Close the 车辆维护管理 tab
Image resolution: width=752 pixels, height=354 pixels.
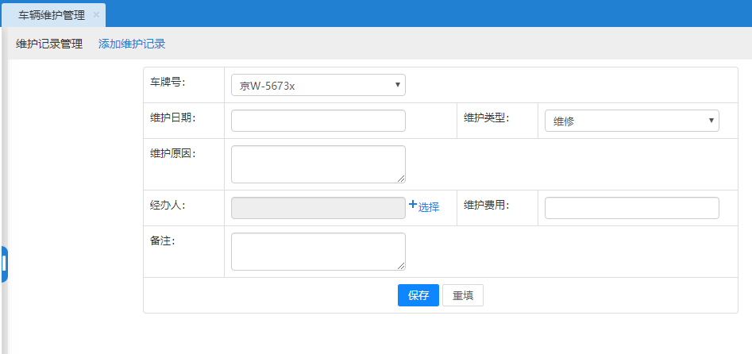coord(96,14)
